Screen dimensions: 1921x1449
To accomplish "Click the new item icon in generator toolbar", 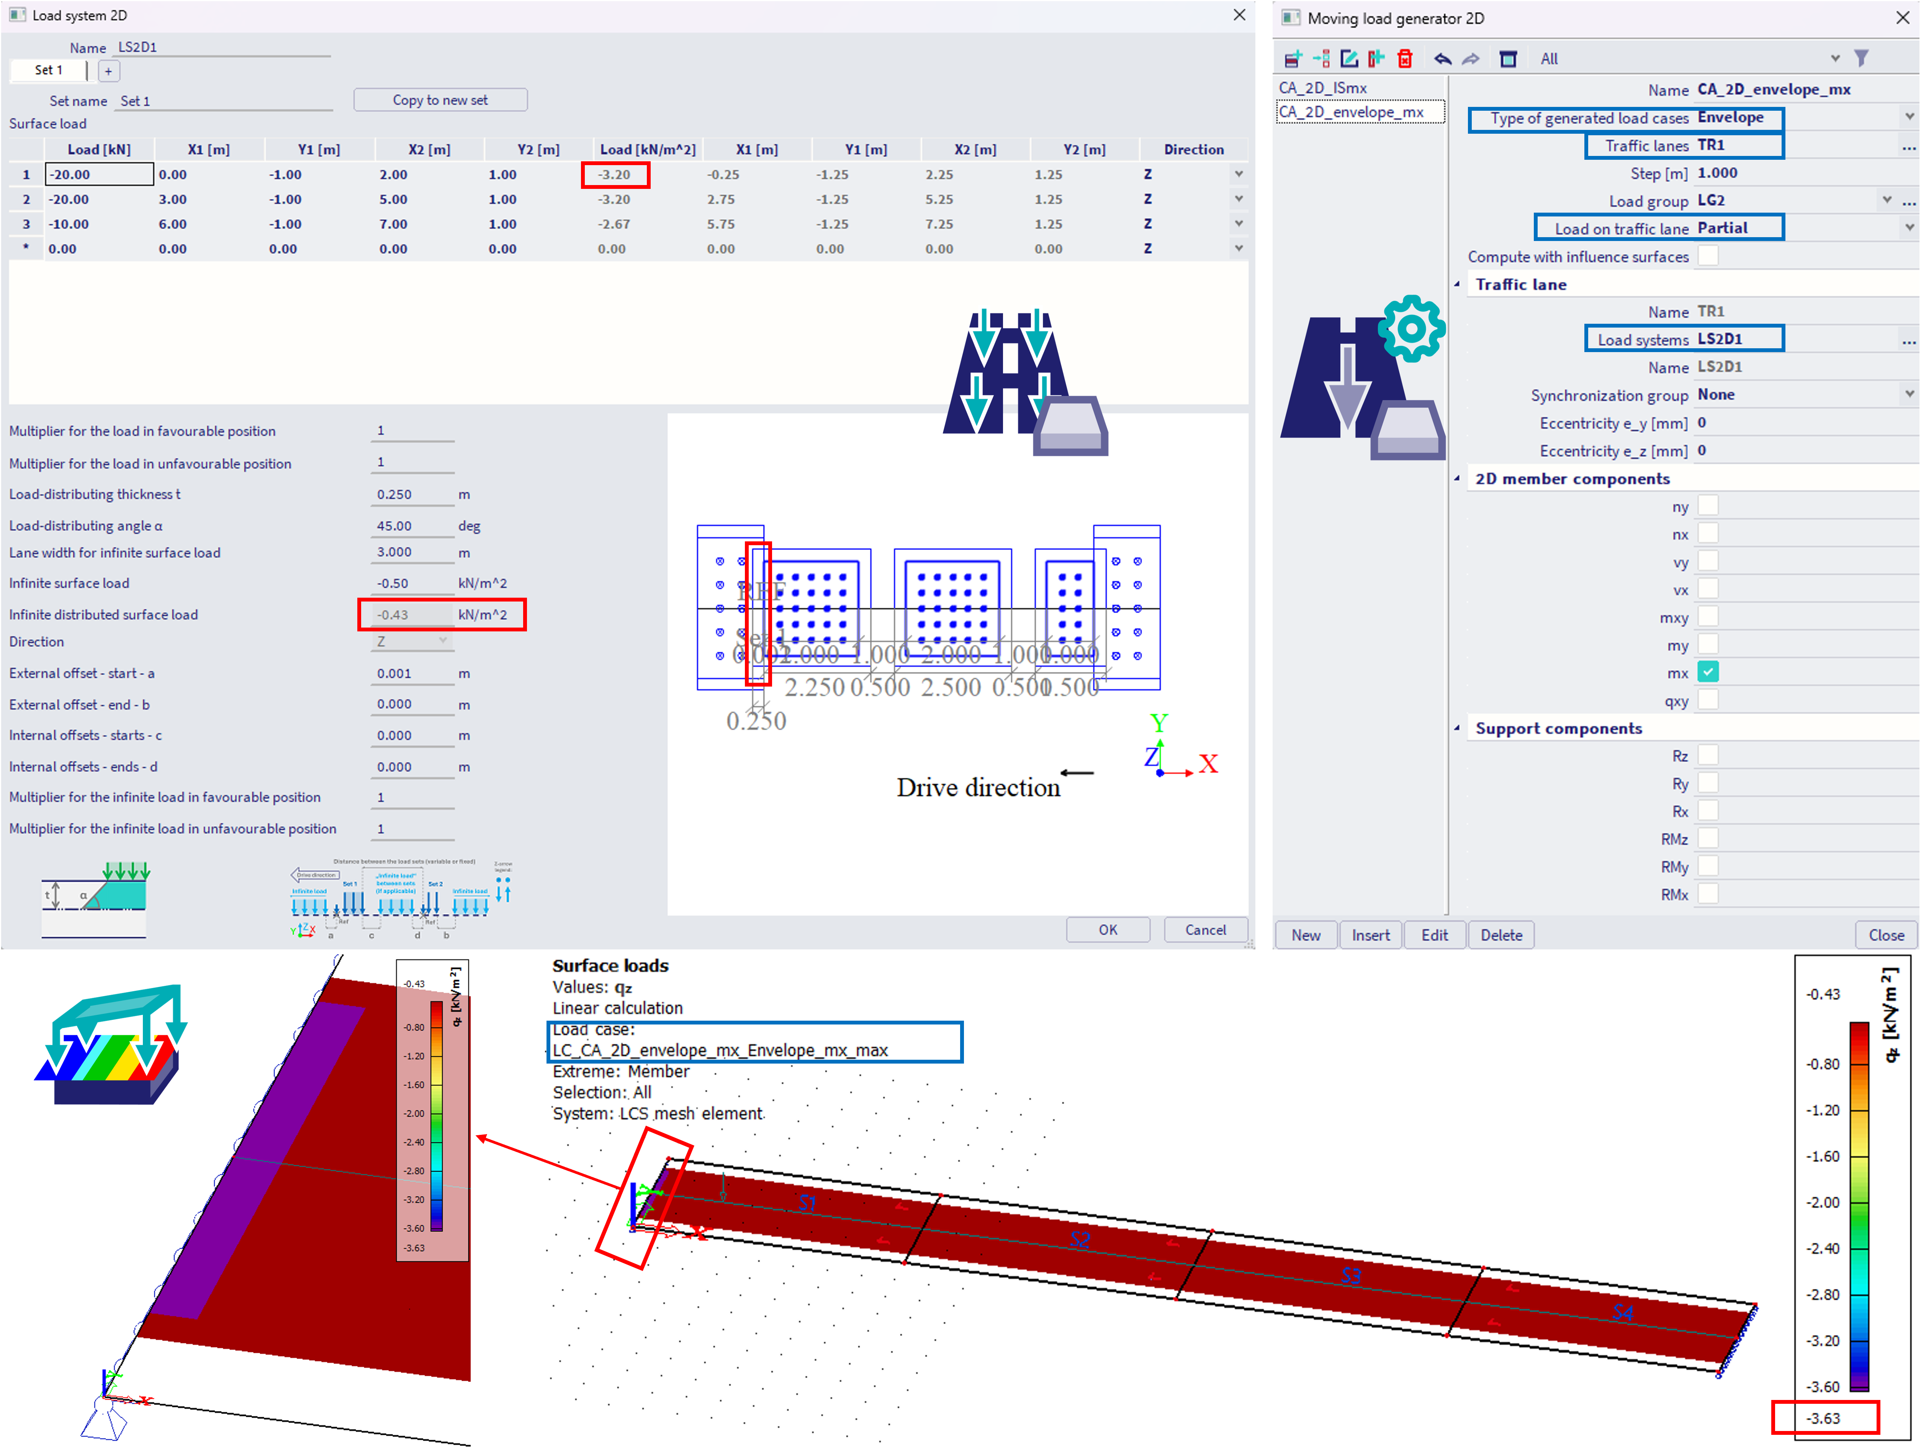I will coord(1293,58).
